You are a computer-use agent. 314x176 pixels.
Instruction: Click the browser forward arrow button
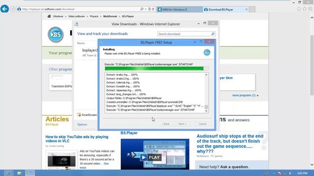tap(13, 9)
